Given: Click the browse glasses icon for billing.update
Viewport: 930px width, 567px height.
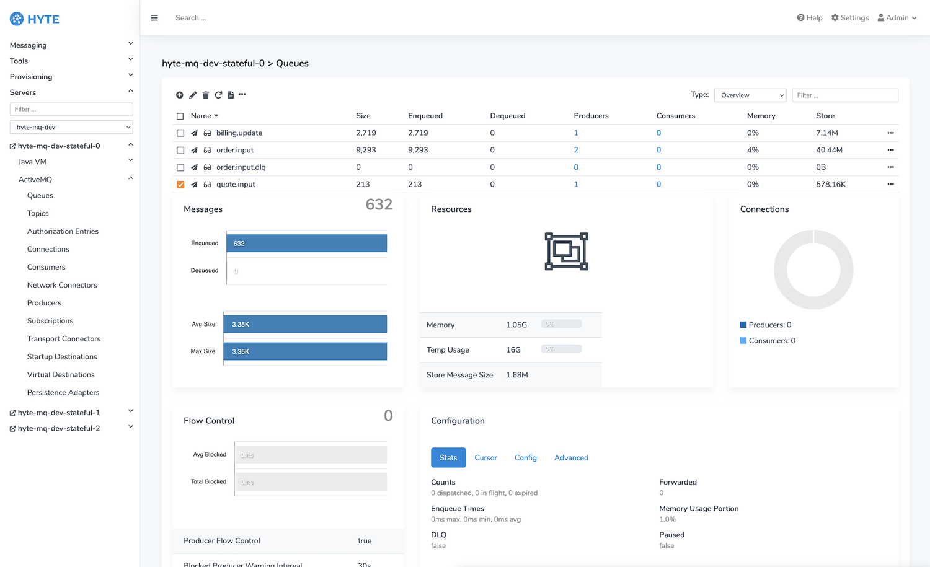Looking at the screenshot, I should point(208,133).
